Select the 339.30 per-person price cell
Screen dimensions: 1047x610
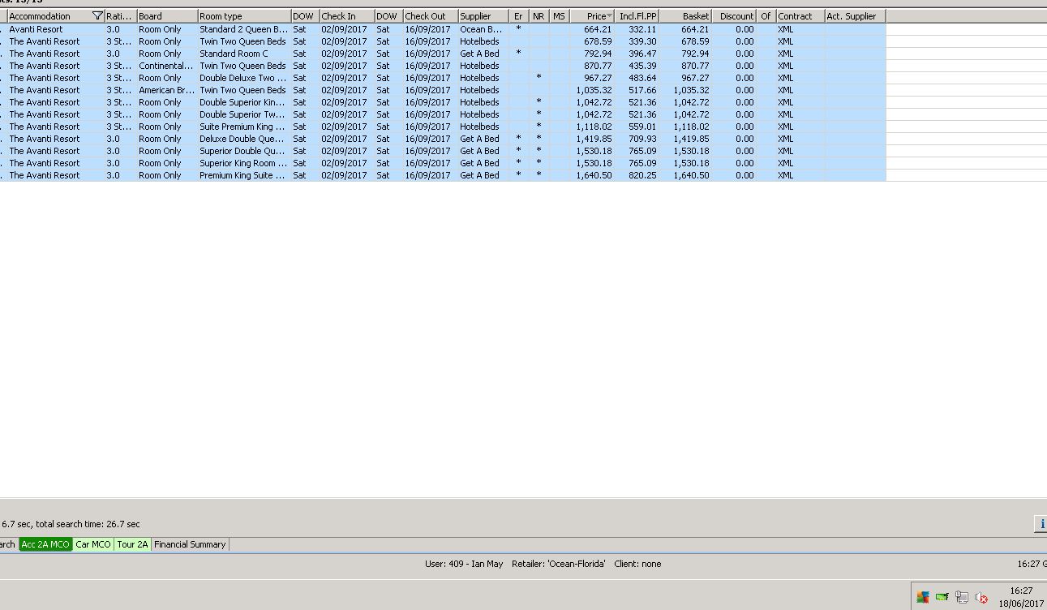tap(637, 41)
